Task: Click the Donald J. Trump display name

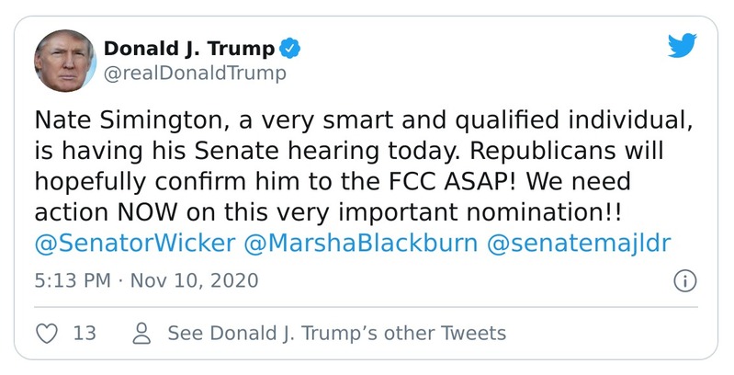Action: 189,48
